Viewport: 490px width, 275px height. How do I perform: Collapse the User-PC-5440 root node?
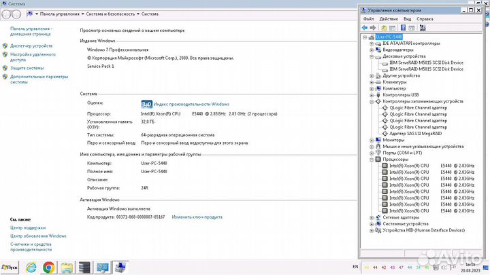click(x=365, y=37)
